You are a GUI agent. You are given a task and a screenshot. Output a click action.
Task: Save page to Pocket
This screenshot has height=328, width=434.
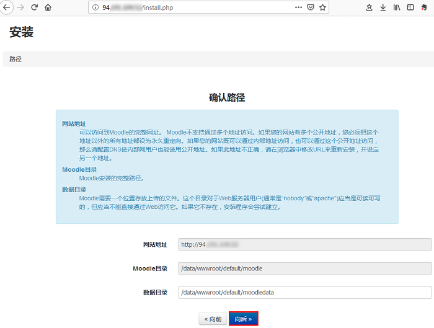coord(310,7)
